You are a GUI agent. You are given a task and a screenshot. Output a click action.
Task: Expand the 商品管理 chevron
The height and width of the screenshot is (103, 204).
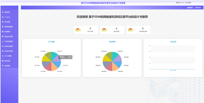[16, 31]
